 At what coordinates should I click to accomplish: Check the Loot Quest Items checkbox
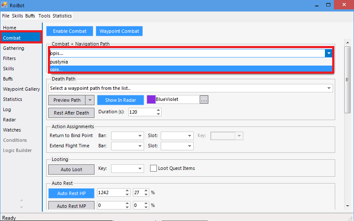pos(153,168)
